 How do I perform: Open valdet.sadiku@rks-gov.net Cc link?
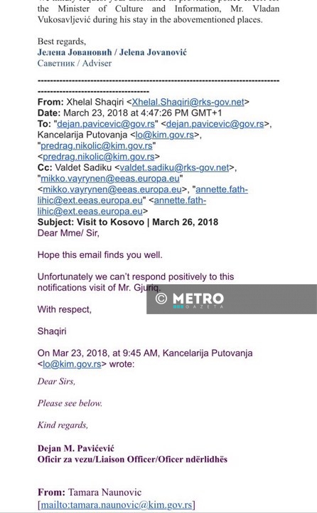174,167
